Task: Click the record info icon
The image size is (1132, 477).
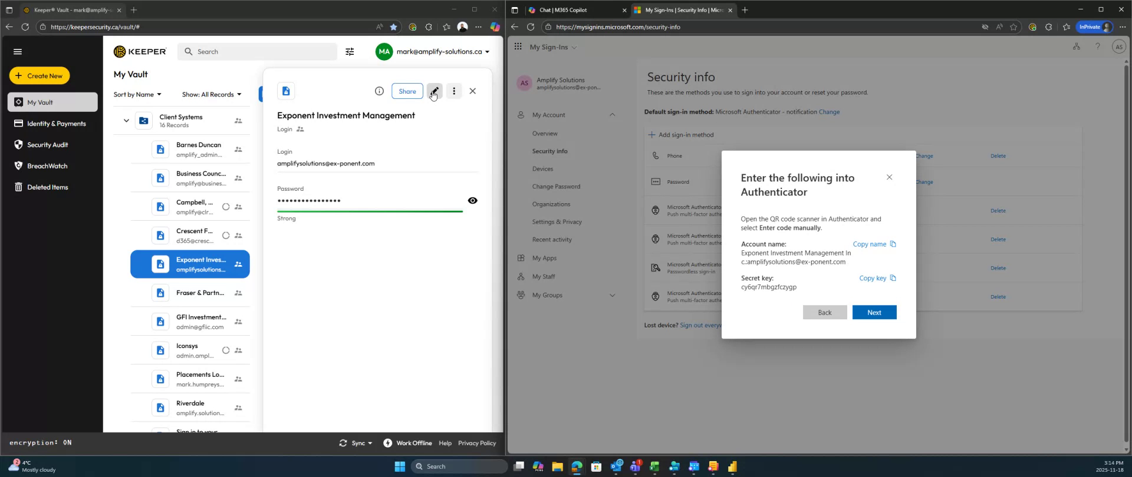Action: (x=379, y=91)
